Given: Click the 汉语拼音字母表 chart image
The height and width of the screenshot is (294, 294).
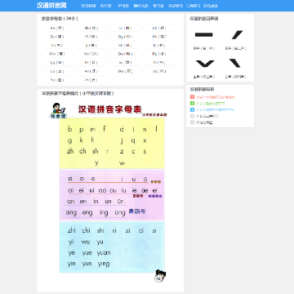Looking at the screenshot, I should click(109, 192).
